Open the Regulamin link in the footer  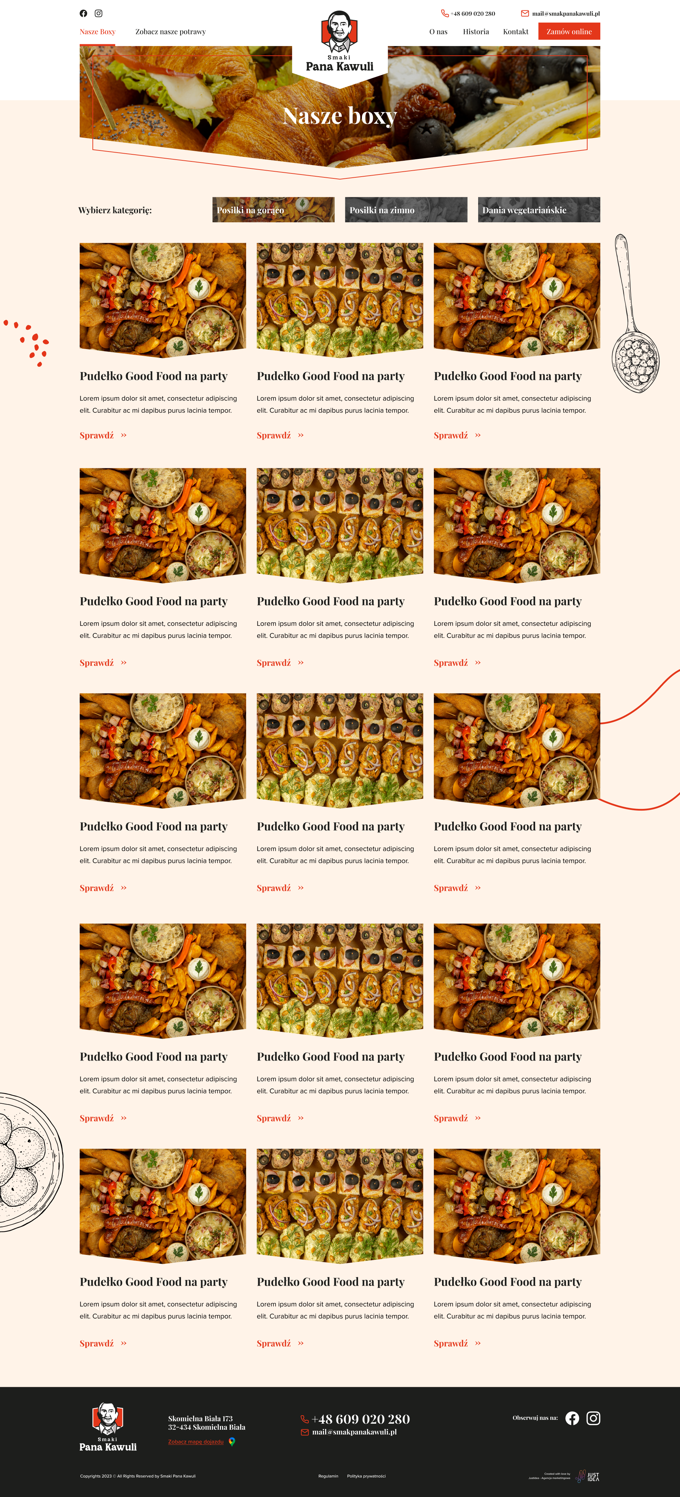(x=328, y=1475)
